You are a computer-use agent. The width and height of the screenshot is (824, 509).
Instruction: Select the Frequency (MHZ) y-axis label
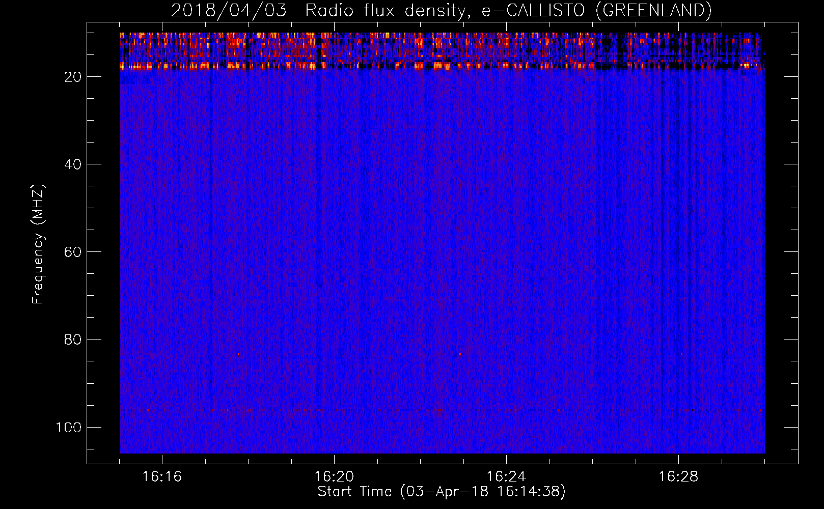click(38, 244)
